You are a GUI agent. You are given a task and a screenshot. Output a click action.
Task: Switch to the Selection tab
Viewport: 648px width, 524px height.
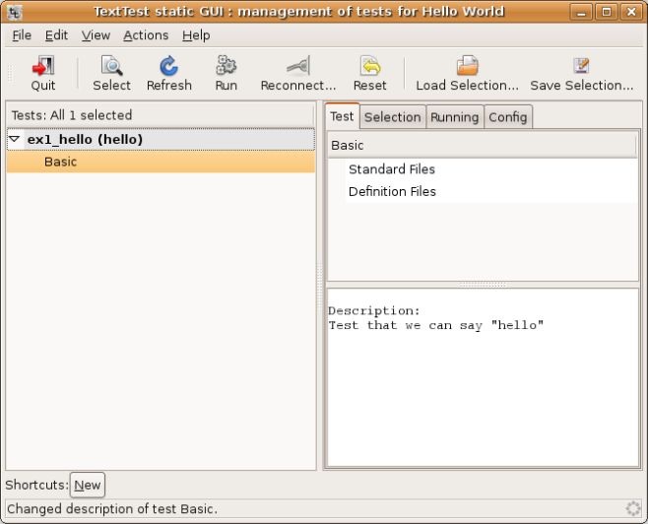393,117
